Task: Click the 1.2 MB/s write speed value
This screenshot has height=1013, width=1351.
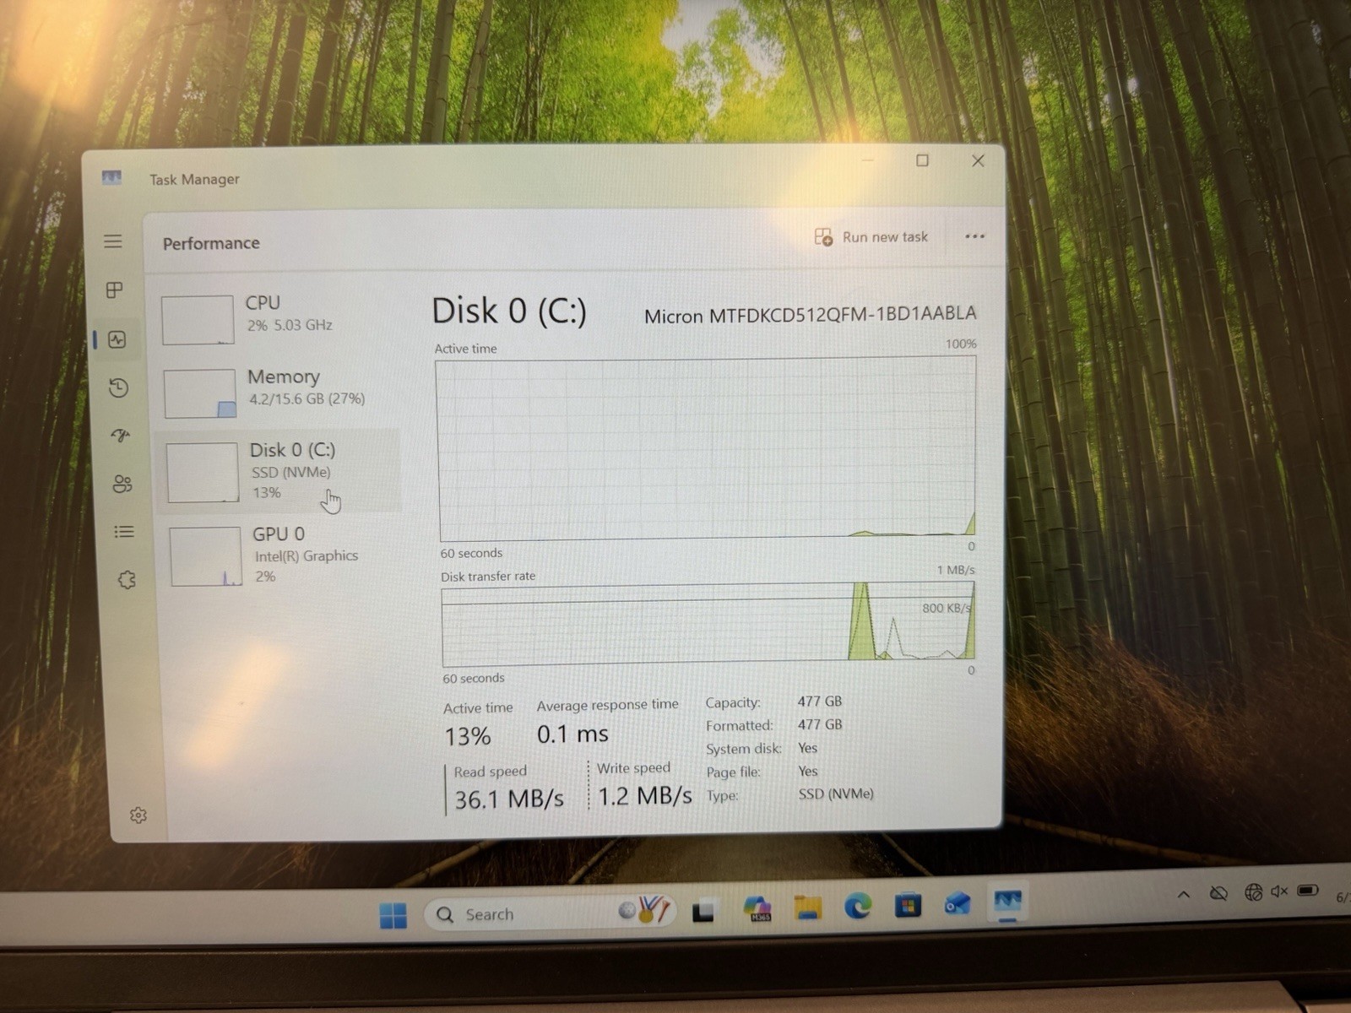Action: point(644,795)
